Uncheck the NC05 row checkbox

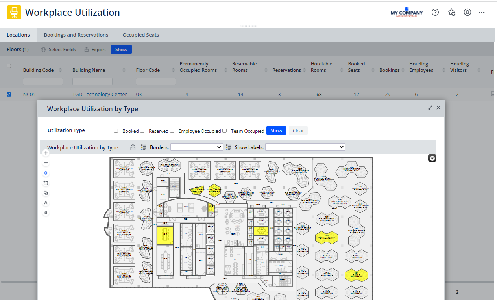coord(9,94)
